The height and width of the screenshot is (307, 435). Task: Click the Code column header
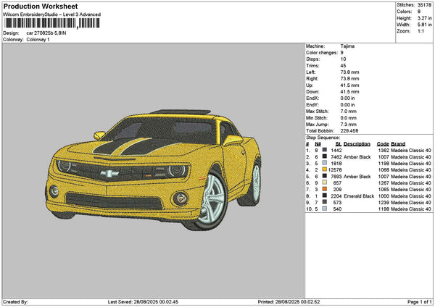pyautogui.click(x=383, y=143)
